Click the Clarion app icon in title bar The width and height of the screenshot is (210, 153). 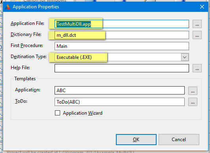[x=8, y=7]
